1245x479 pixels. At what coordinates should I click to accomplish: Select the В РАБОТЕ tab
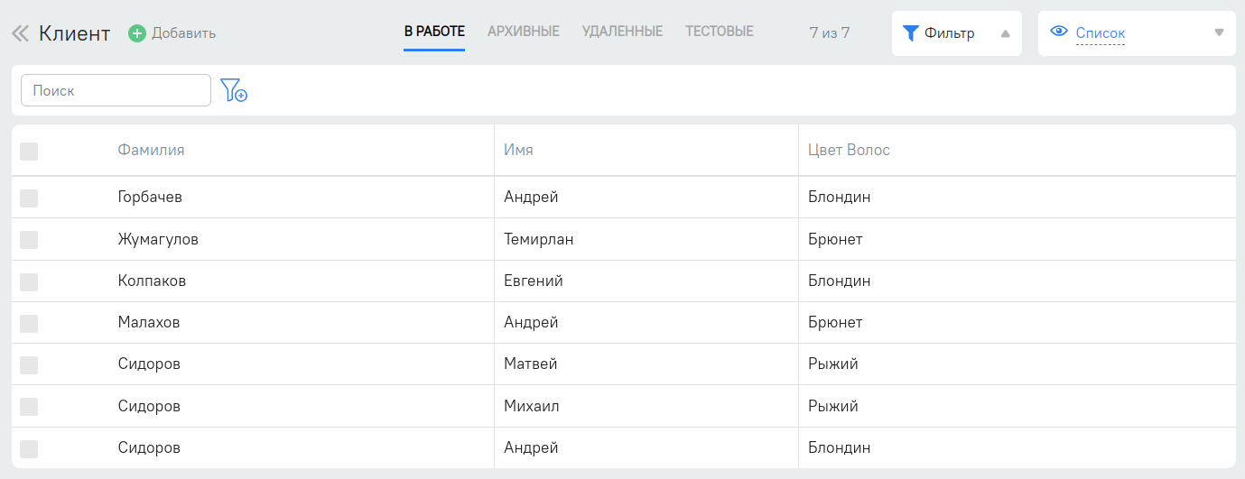click(x=434, y=32)
